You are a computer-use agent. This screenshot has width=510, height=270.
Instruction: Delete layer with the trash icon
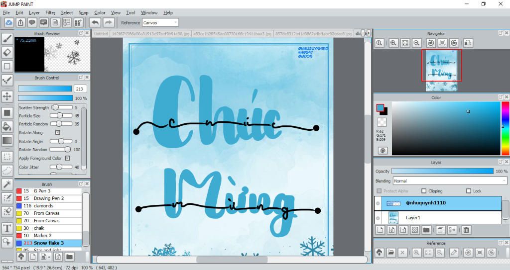point(466,230)
